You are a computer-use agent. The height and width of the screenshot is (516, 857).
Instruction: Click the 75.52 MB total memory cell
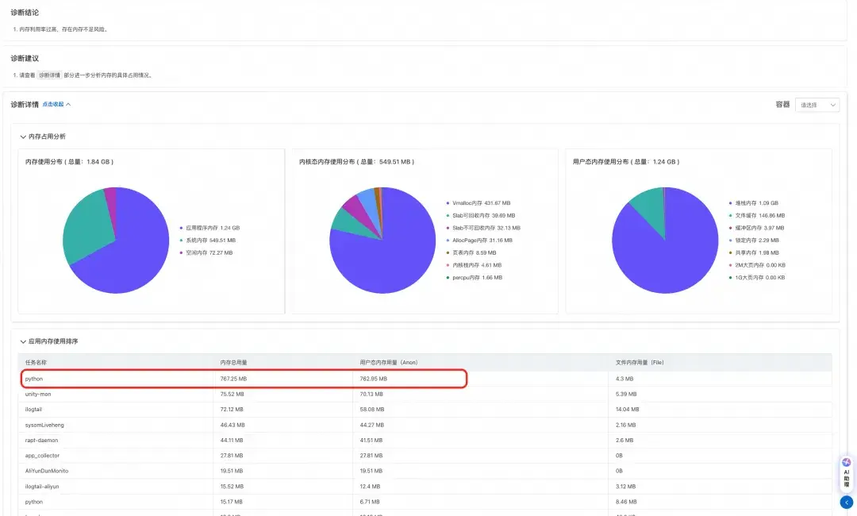[233, 394]
